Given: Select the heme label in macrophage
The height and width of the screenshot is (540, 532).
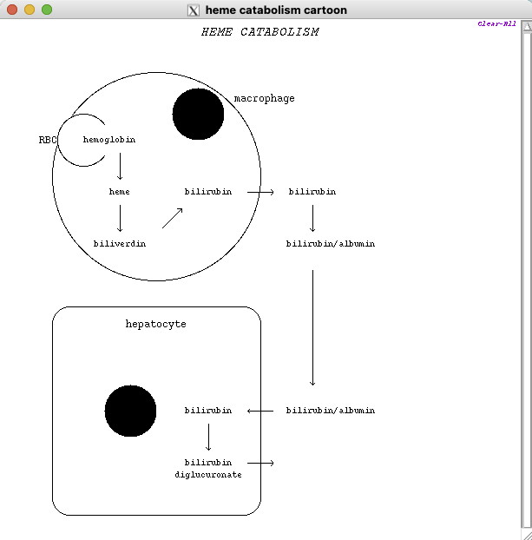Looking at the screenshot, I should click(120, 191).
